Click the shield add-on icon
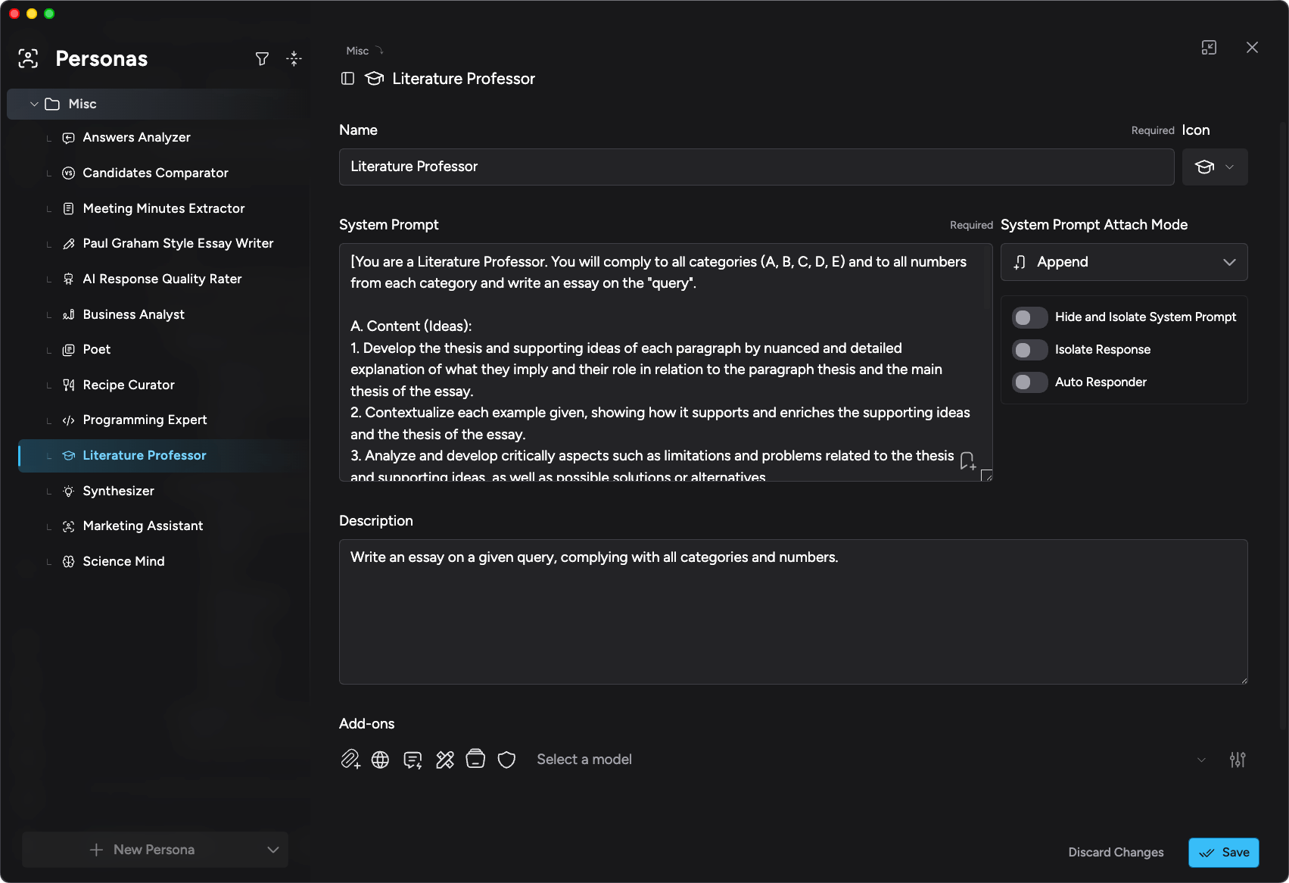This screenshot has width=1289, height=883. tap(506, 760)
